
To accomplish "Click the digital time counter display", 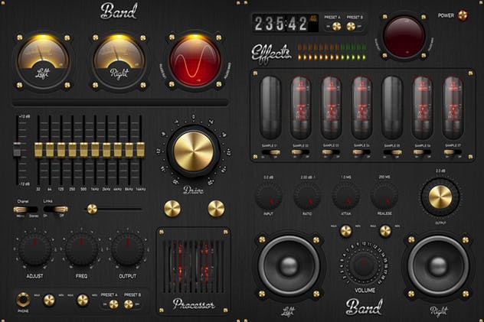I will click(277, 23).
